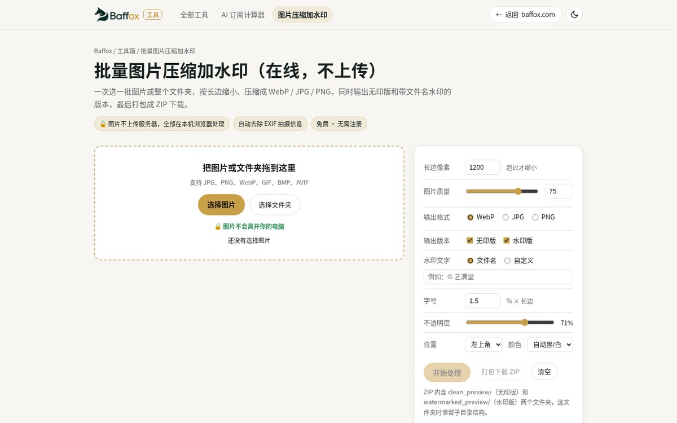Image resolution: width=677 pixels, height=423 pixels.
Task: Open AI 订阅计算器 nav item
Action: point(243,15)
